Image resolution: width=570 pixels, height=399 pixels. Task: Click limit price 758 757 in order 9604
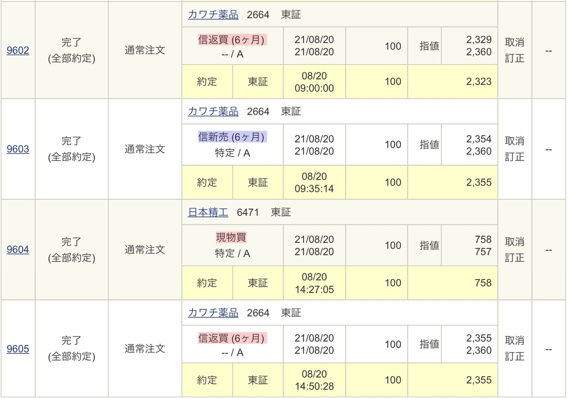coord(483,245)
